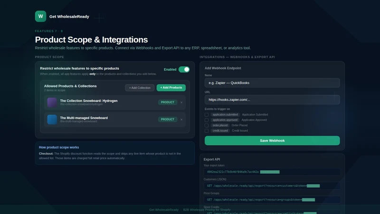Click the Save Webhook button

tap(272, 140)
